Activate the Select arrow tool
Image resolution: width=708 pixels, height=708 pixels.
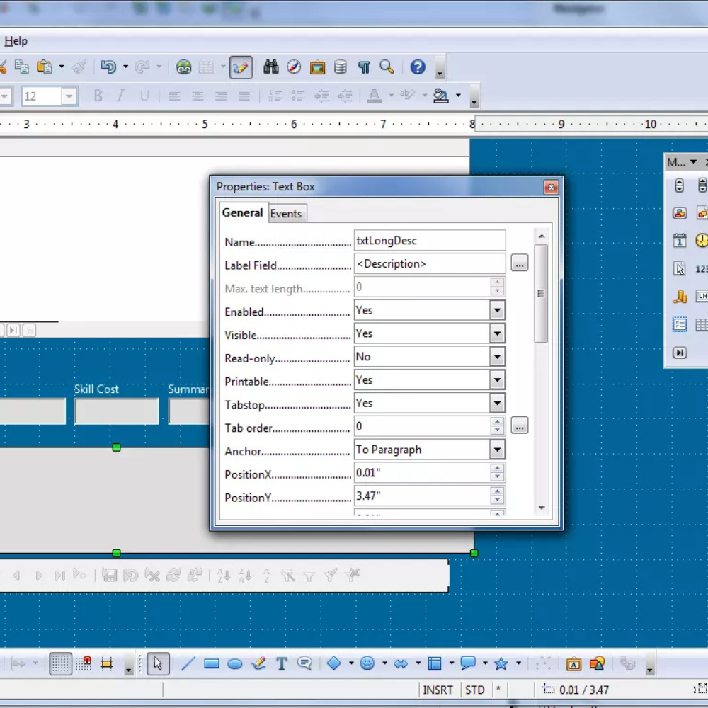tap(158, 664)
